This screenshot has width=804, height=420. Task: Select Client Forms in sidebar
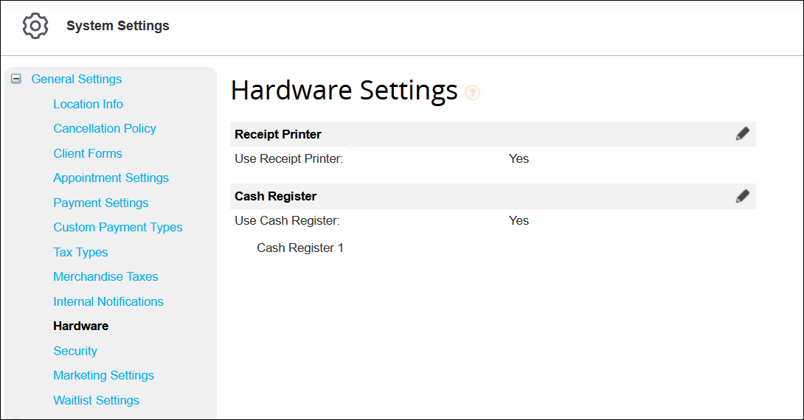[x=88, y=153]
